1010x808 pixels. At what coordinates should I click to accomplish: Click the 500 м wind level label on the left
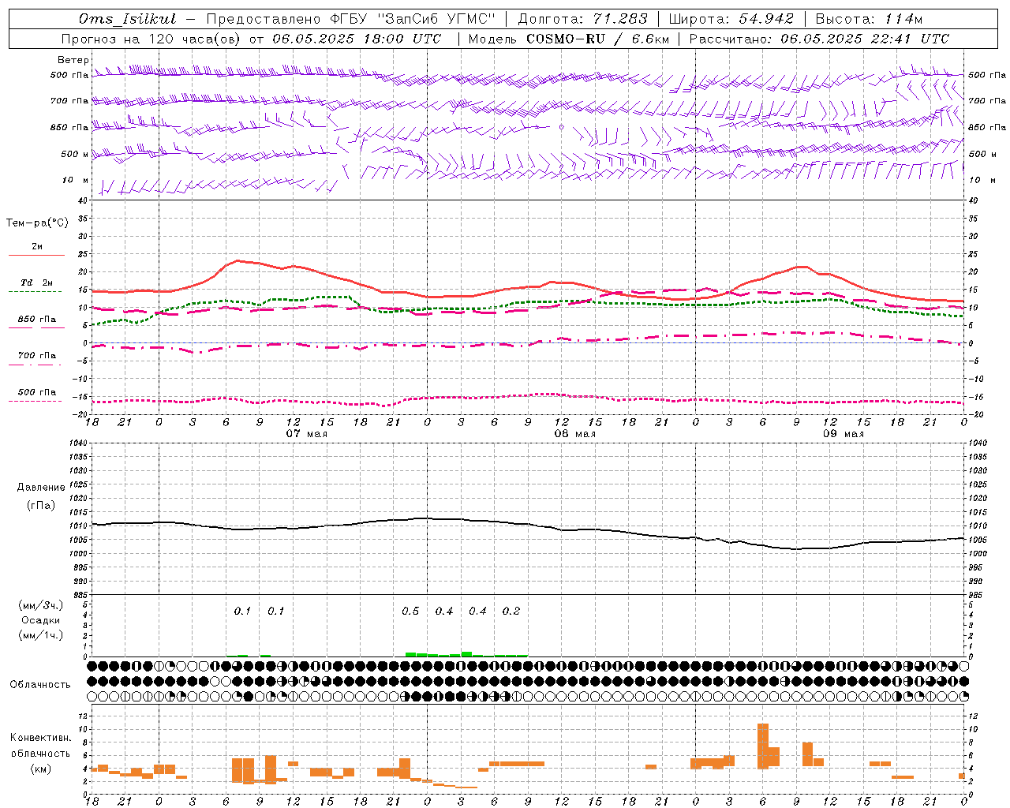(75, 154)
